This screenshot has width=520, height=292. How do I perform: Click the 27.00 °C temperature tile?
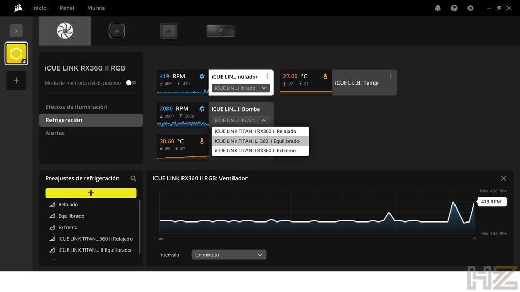coord(306,82)
